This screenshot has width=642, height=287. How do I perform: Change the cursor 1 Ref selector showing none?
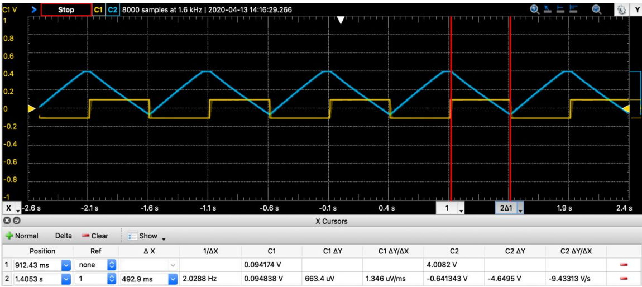pyautogui.click(x=95, y=265)
